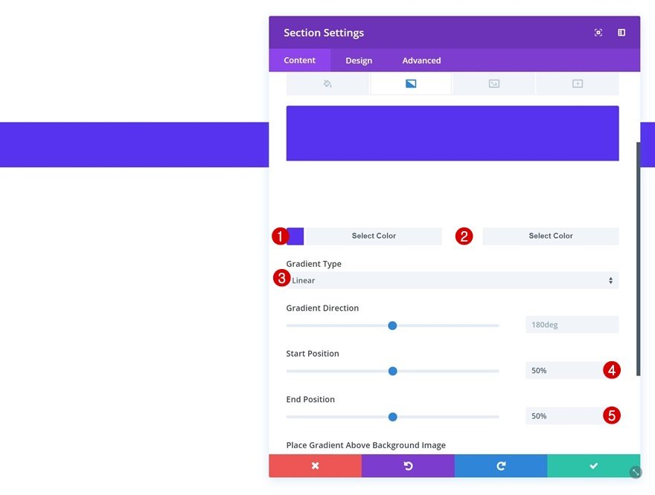
Task: Click the first gradient Select Color button
Action: [374, 236]
